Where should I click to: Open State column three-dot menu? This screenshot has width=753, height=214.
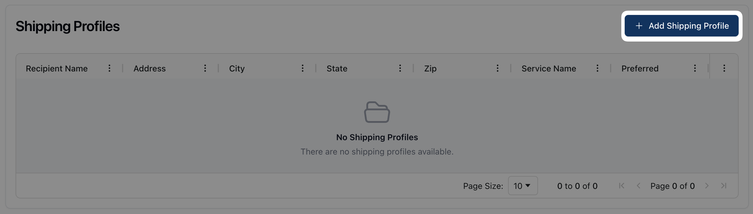pos(400,68)
